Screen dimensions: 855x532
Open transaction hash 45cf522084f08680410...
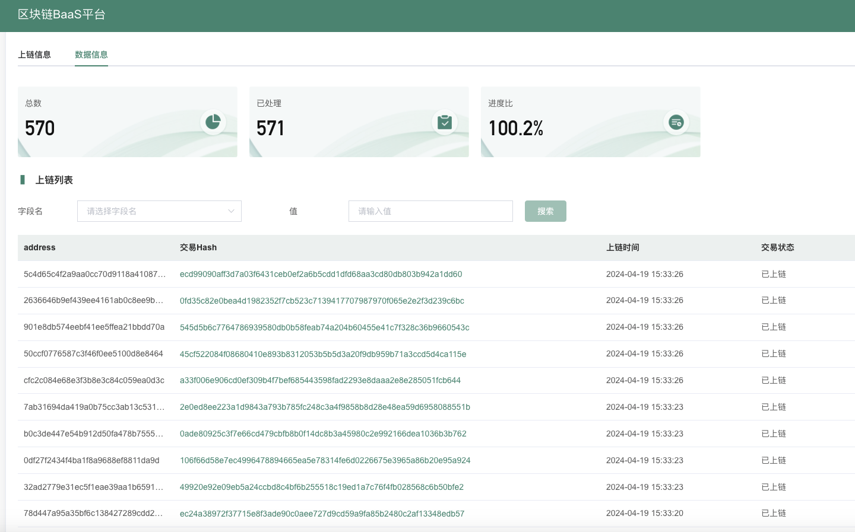(323, 354)
